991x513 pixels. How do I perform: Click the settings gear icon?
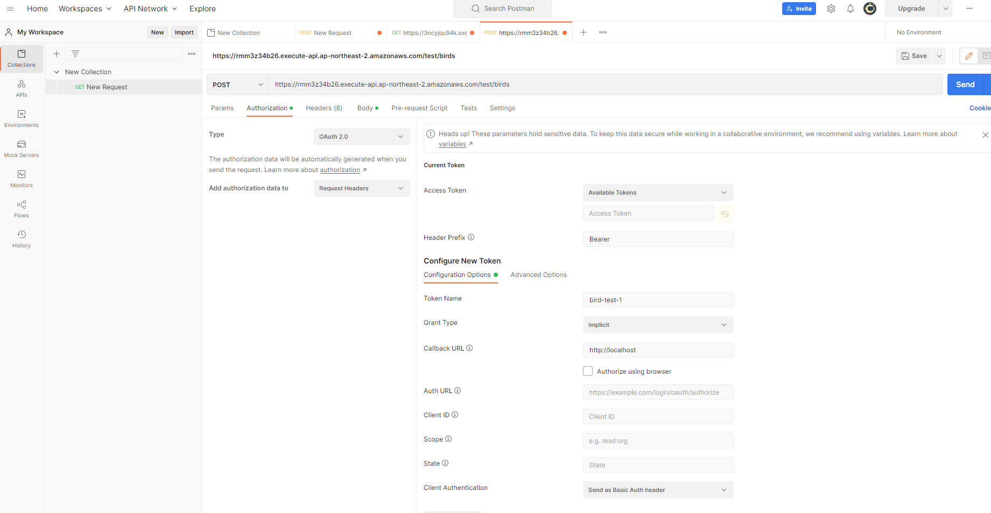tap(831, 9)
